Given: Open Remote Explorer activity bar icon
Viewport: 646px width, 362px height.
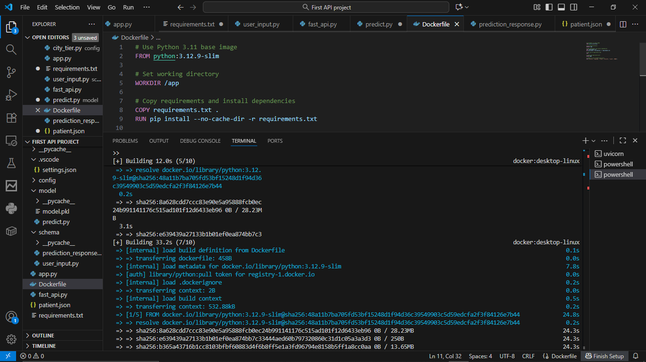Looking at the screenshot, I should 11,140.
